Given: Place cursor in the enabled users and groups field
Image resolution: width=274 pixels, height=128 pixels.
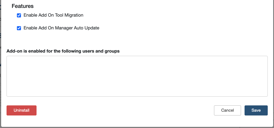Looking at the screenshot, I should [x=137, y=76].
